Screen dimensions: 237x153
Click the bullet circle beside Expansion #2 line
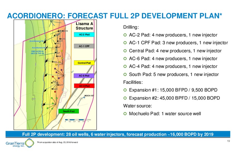[125, 98]
